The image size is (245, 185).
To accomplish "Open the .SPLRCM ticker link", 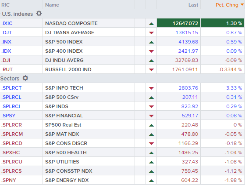I will [12, 134].
